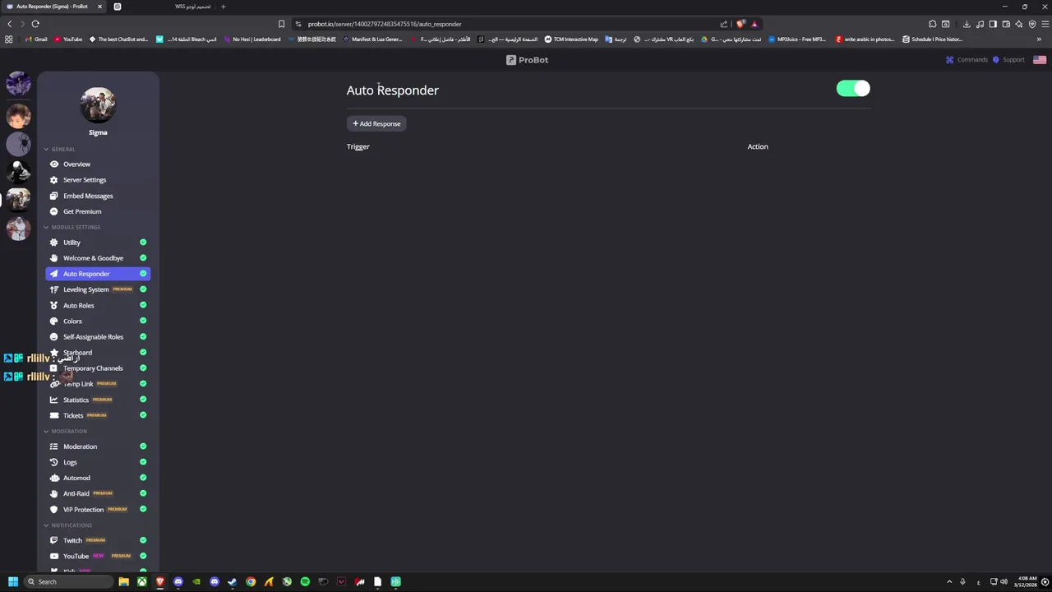
Task: Open the Support link
Action: point(1008,60)
